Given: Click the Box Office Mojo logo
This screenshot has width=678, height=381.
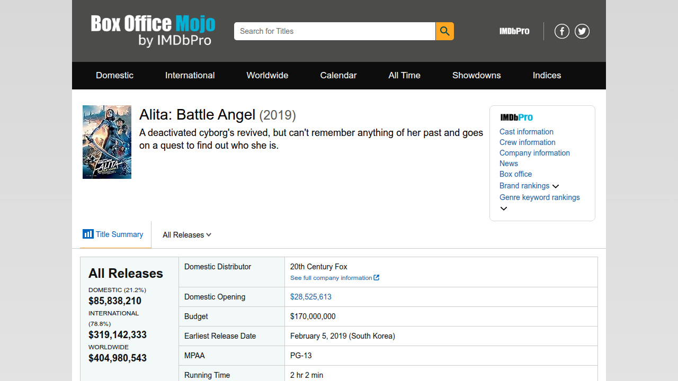Looking at the screenshot, I should pos(153,31).
